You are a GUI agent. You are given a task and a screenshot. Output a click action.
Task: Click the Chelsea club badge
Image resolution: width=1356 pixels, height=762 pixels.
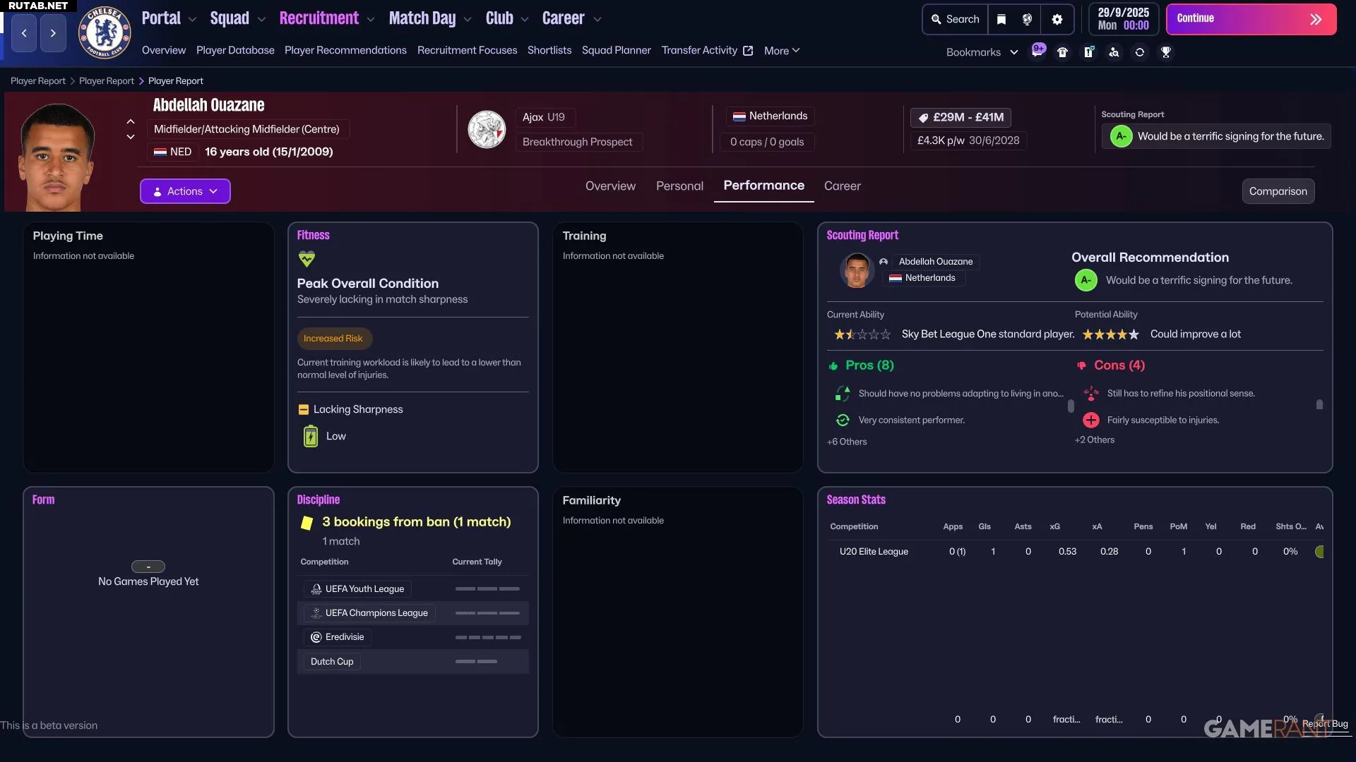[105, 32]
